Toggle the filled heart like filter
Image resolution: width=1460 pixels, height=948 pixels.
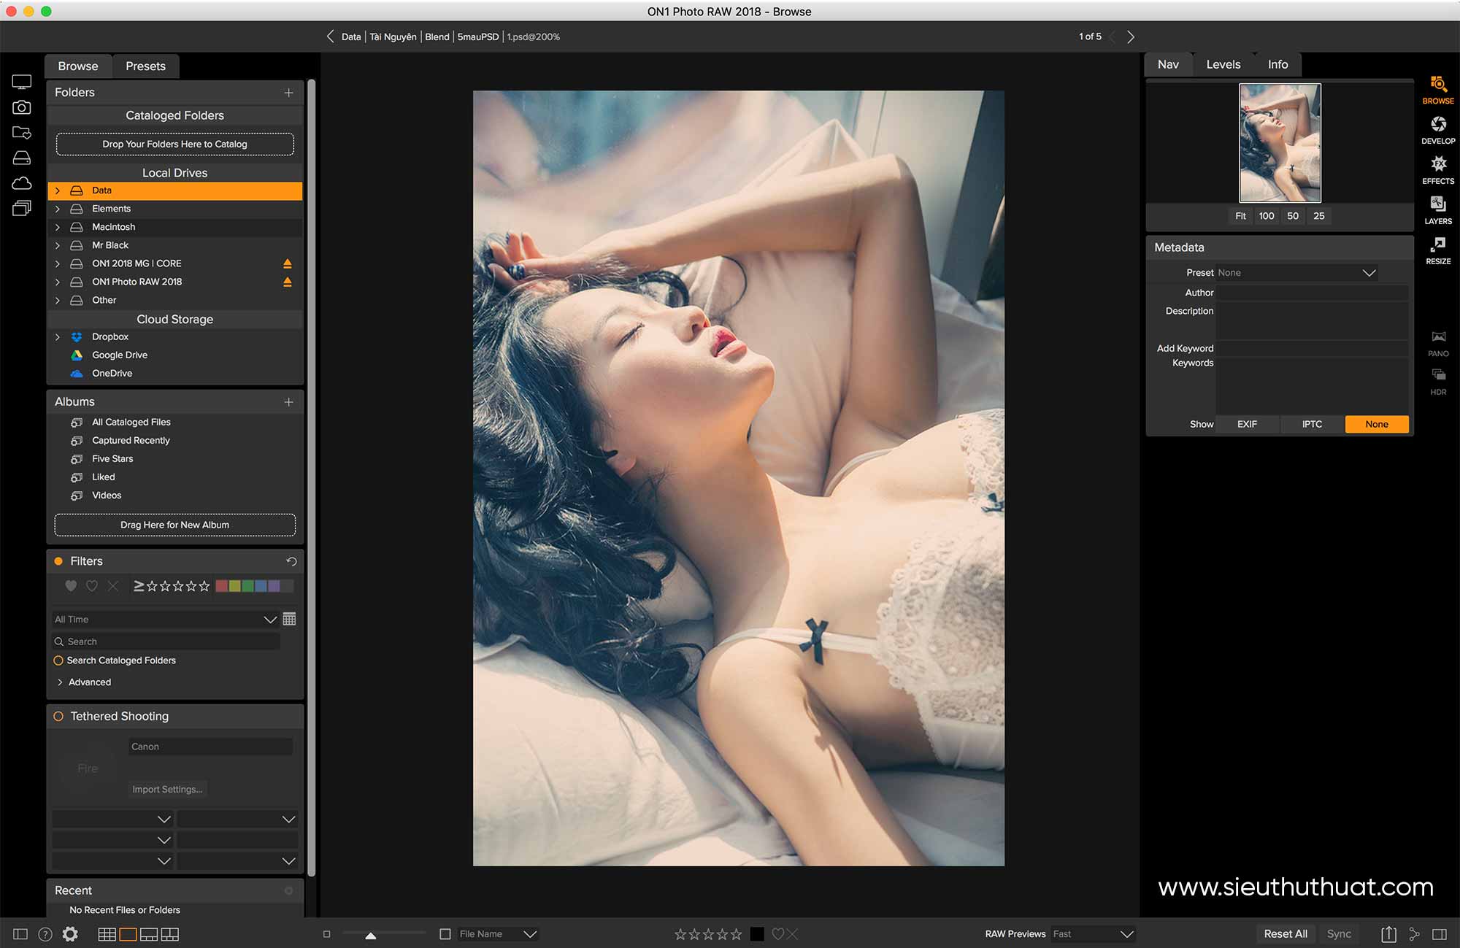pyautogui.click(x=71, y=586)
